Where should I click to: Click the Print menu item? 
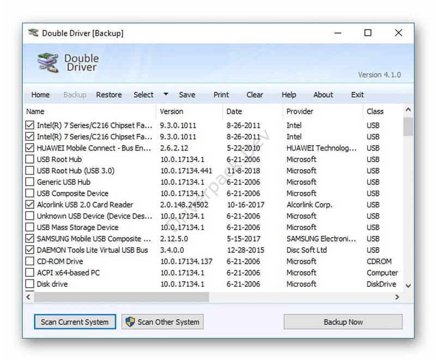pos(221,95)
